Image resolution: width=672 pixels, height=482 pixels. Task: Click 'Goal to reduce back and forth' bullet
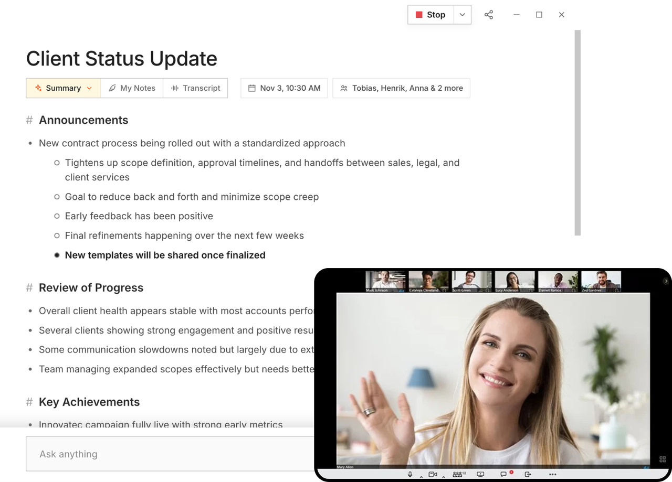192,197
